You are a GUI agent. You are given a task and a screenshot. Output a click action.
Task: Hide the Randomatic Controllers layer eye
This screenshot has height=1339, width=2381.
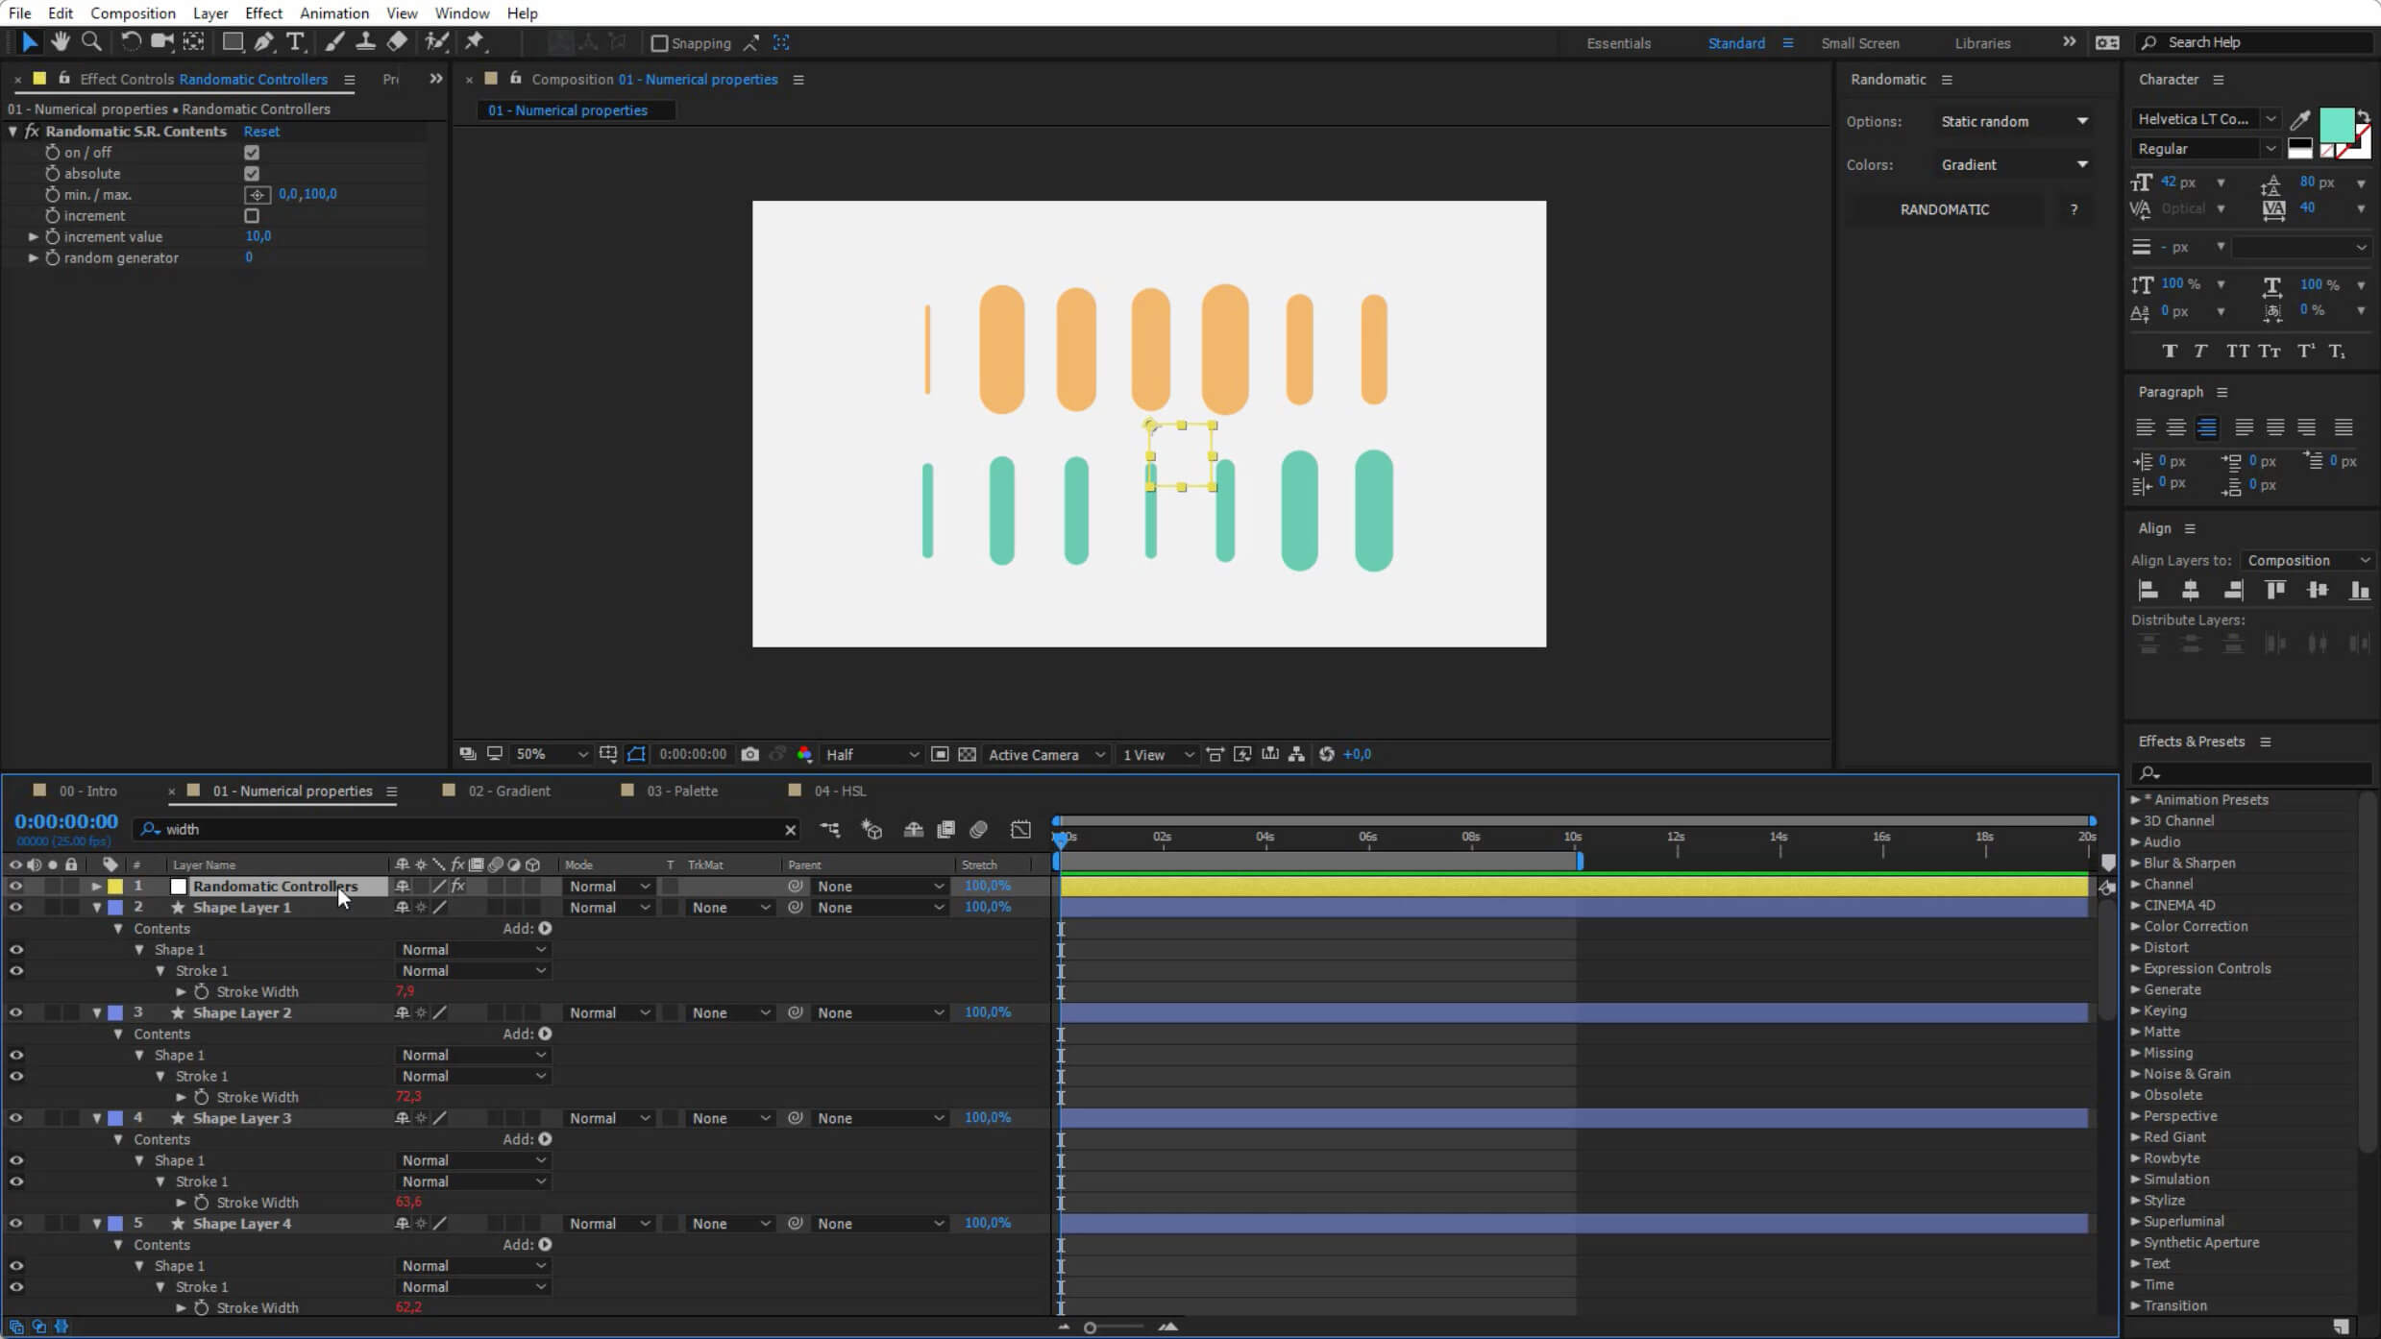coord(15,887)
